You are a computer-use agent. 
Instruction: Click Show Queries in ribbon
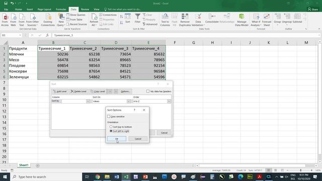pos(76,15)
